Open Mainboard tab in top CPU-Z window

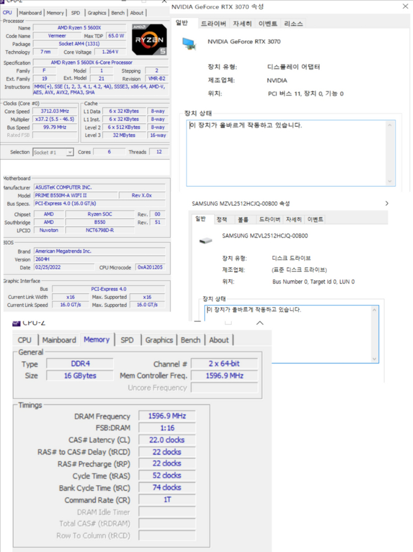pyautogui.click(x=30, y=13)
